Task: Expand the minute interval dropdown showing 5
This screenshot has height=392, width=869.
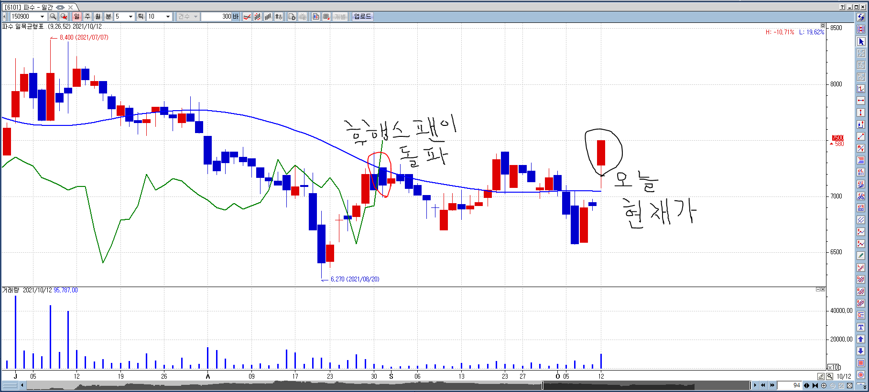Action: coord(130,17)
